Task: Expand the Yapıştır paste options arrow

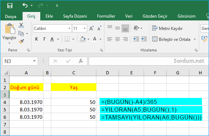Action: tap(9, 43)
